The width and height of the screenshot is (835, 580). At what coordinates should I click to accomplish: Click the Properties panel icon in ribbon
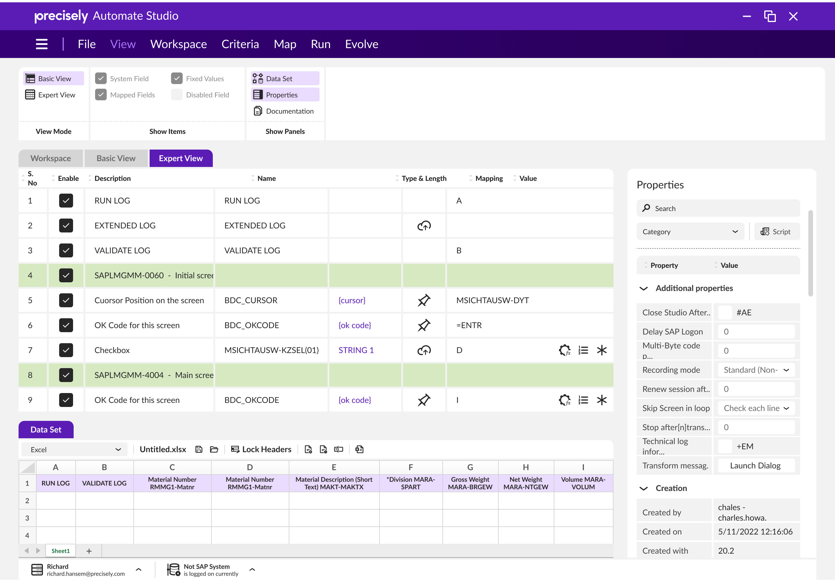coord(258,95)
